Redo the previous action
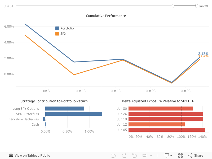This screenshot has width=212, height=159. pos(124,156)
